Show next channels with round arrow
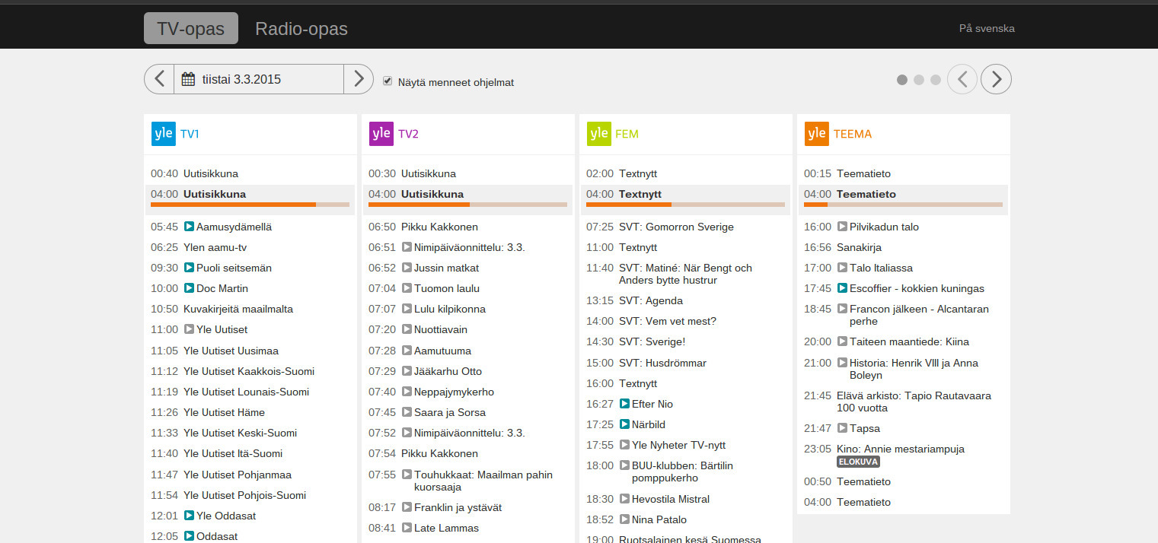This screenshot has width=1158, height=543. pyautogui.click(x=996, y=79)
